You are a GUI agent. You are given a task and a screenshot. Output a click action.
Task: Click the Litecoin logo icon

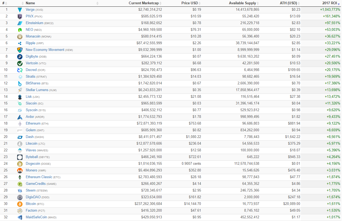pos(20,144)
